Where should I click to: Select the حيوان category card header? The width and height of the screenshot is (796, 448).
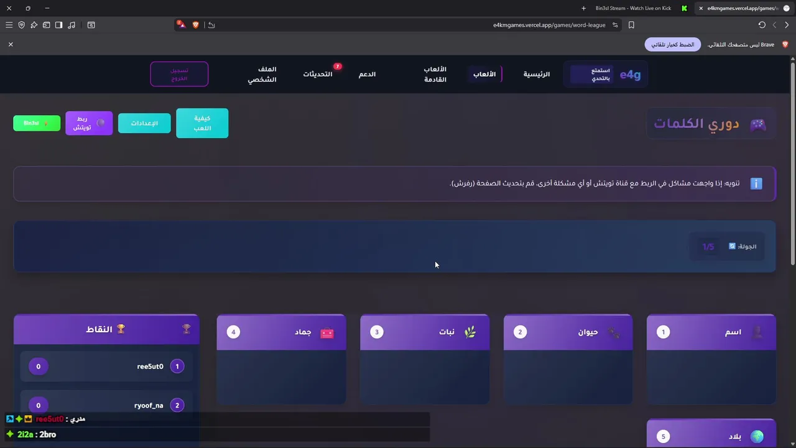[x=568, y=332]
